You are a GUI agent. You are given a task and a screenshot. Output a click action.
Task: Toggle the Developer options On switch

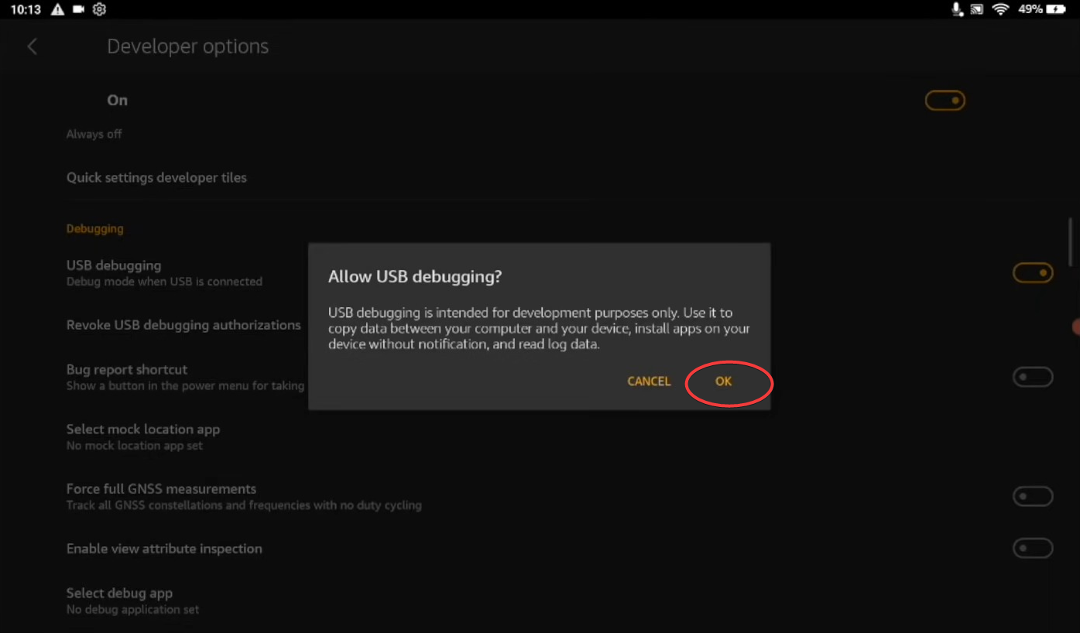point(945,101)
